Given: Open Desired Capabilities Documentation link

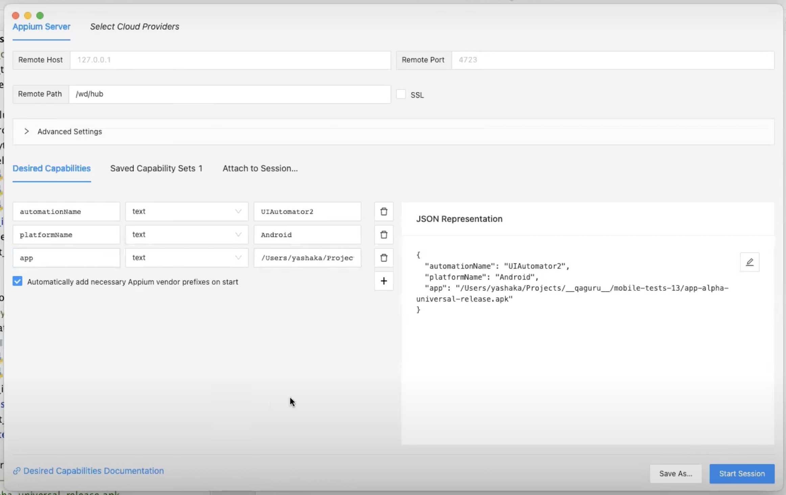Looking at the screenshot, I should point(93,471).
